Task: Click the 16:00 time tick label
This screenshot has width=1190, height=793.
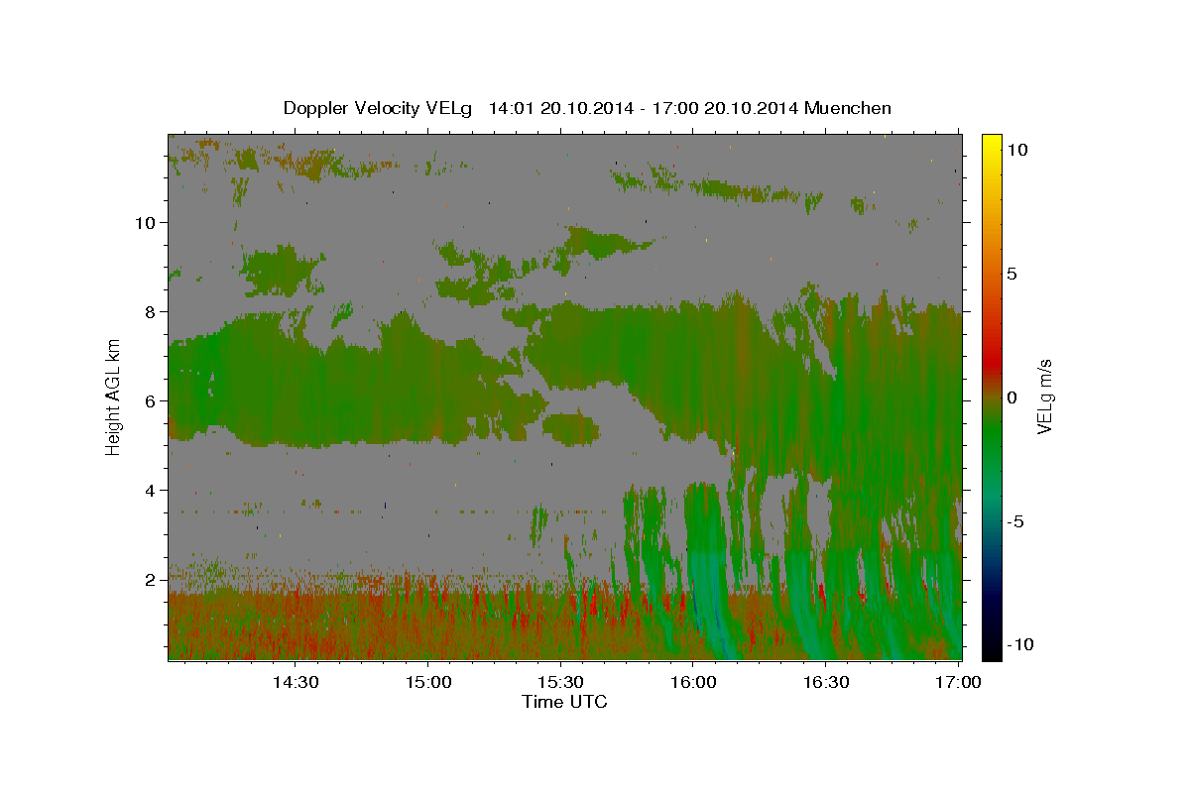Action: point(693,682)
